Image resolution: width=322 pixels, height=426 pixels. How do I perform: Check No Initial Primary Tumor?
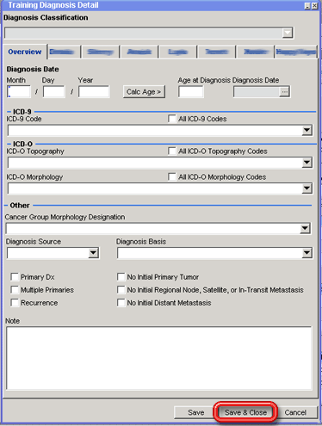pyautogui.click(x=121, y=277)
